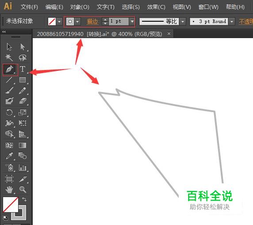Image resolution: width=253 pixels, height=225 pixels.
Task: Click the stroke swatch in control bar
Action: [x=70, y=22]
